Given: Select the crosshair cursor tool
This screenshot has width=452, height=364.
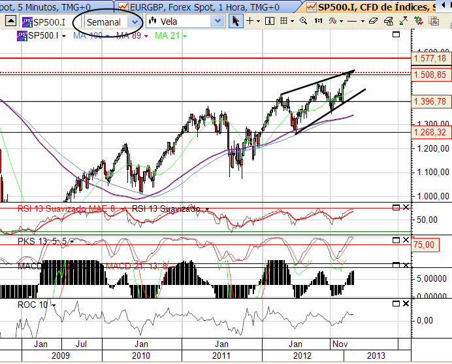Looking at the screenshot, I should pyautogui.click(x=250, y=21).
